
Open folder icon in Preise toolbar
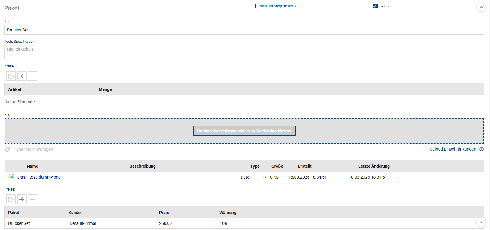pos(11,199)
